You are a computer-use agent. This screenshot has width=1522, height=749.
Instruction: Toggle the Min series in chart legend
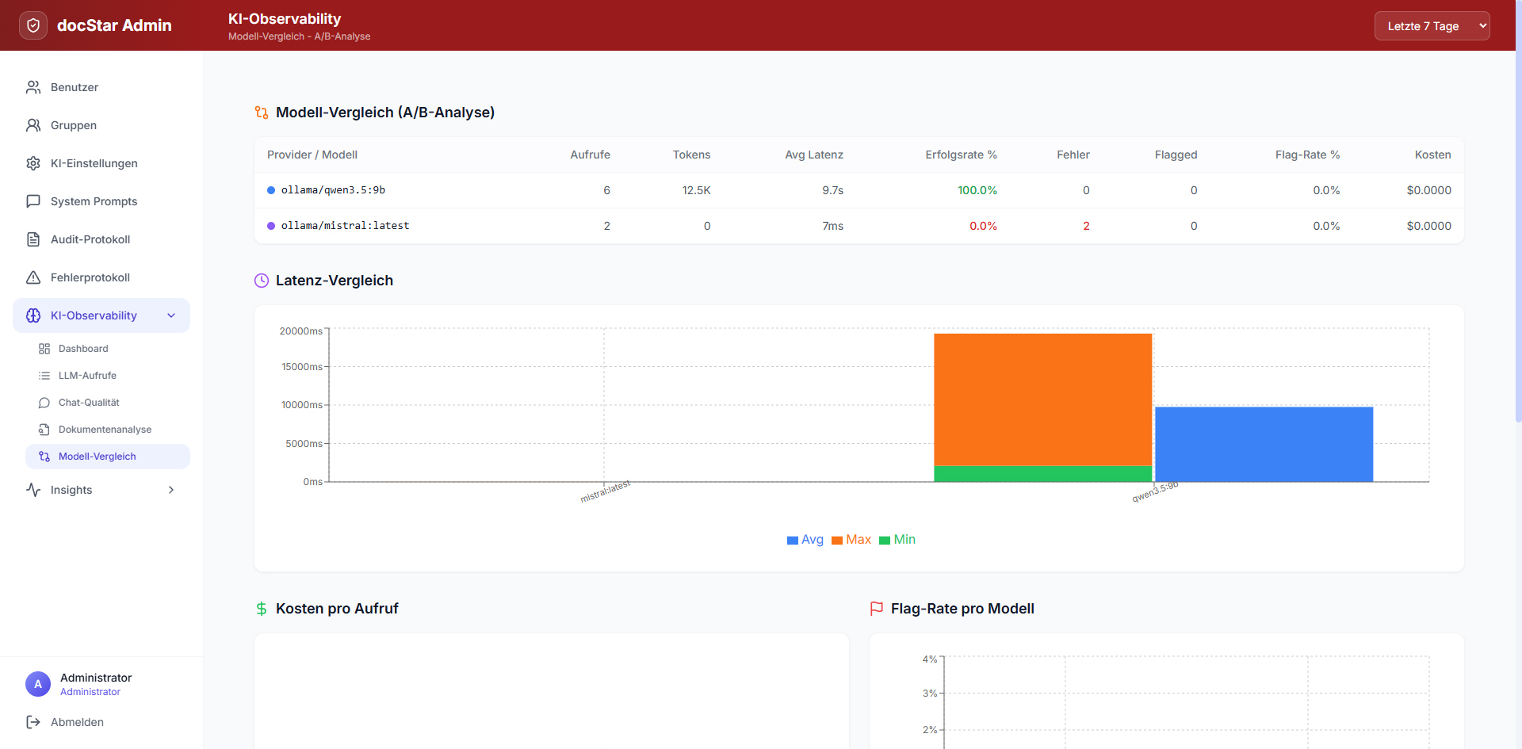tap(897, 540)
